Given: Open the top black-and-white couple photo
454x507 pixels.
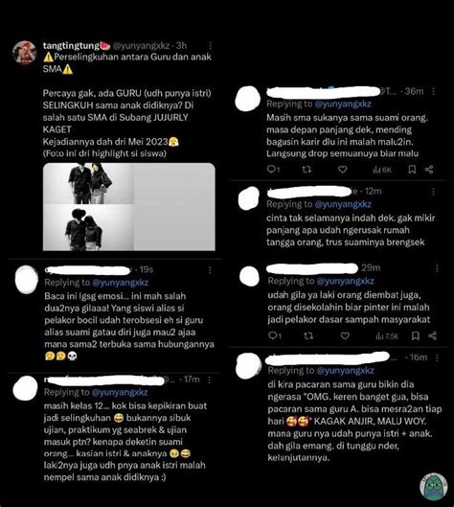Looking at the screenshot, I should pyautogui.click(x=88, y=184).
